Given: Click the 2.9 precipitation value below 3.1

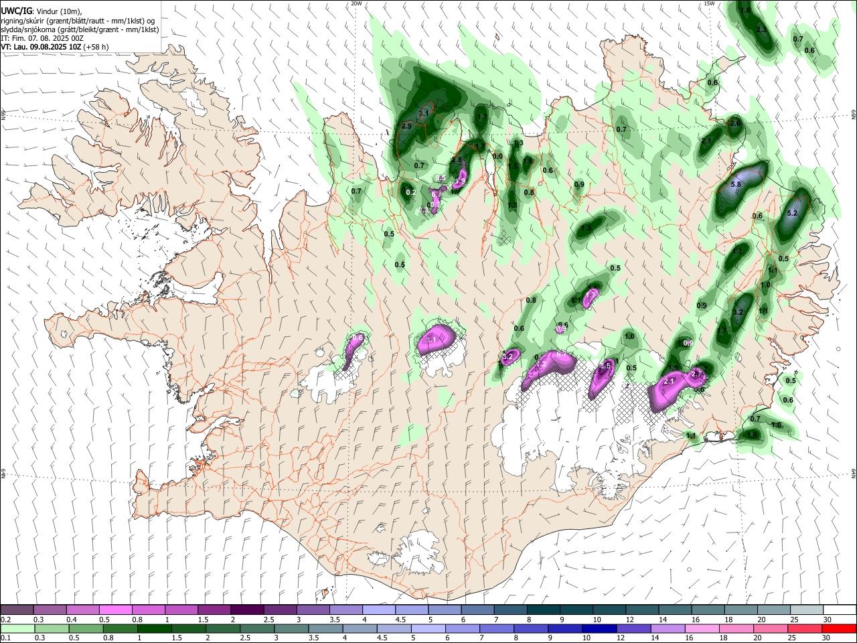Looking at the screenshot, I should point(406,126).
